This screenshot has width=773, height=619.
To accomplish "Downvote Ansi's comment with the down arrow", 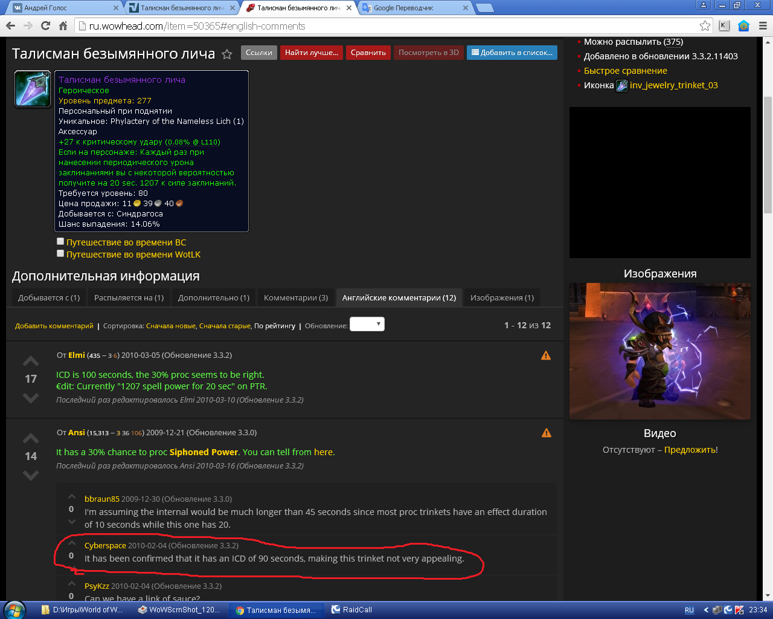I will [31, 475].
